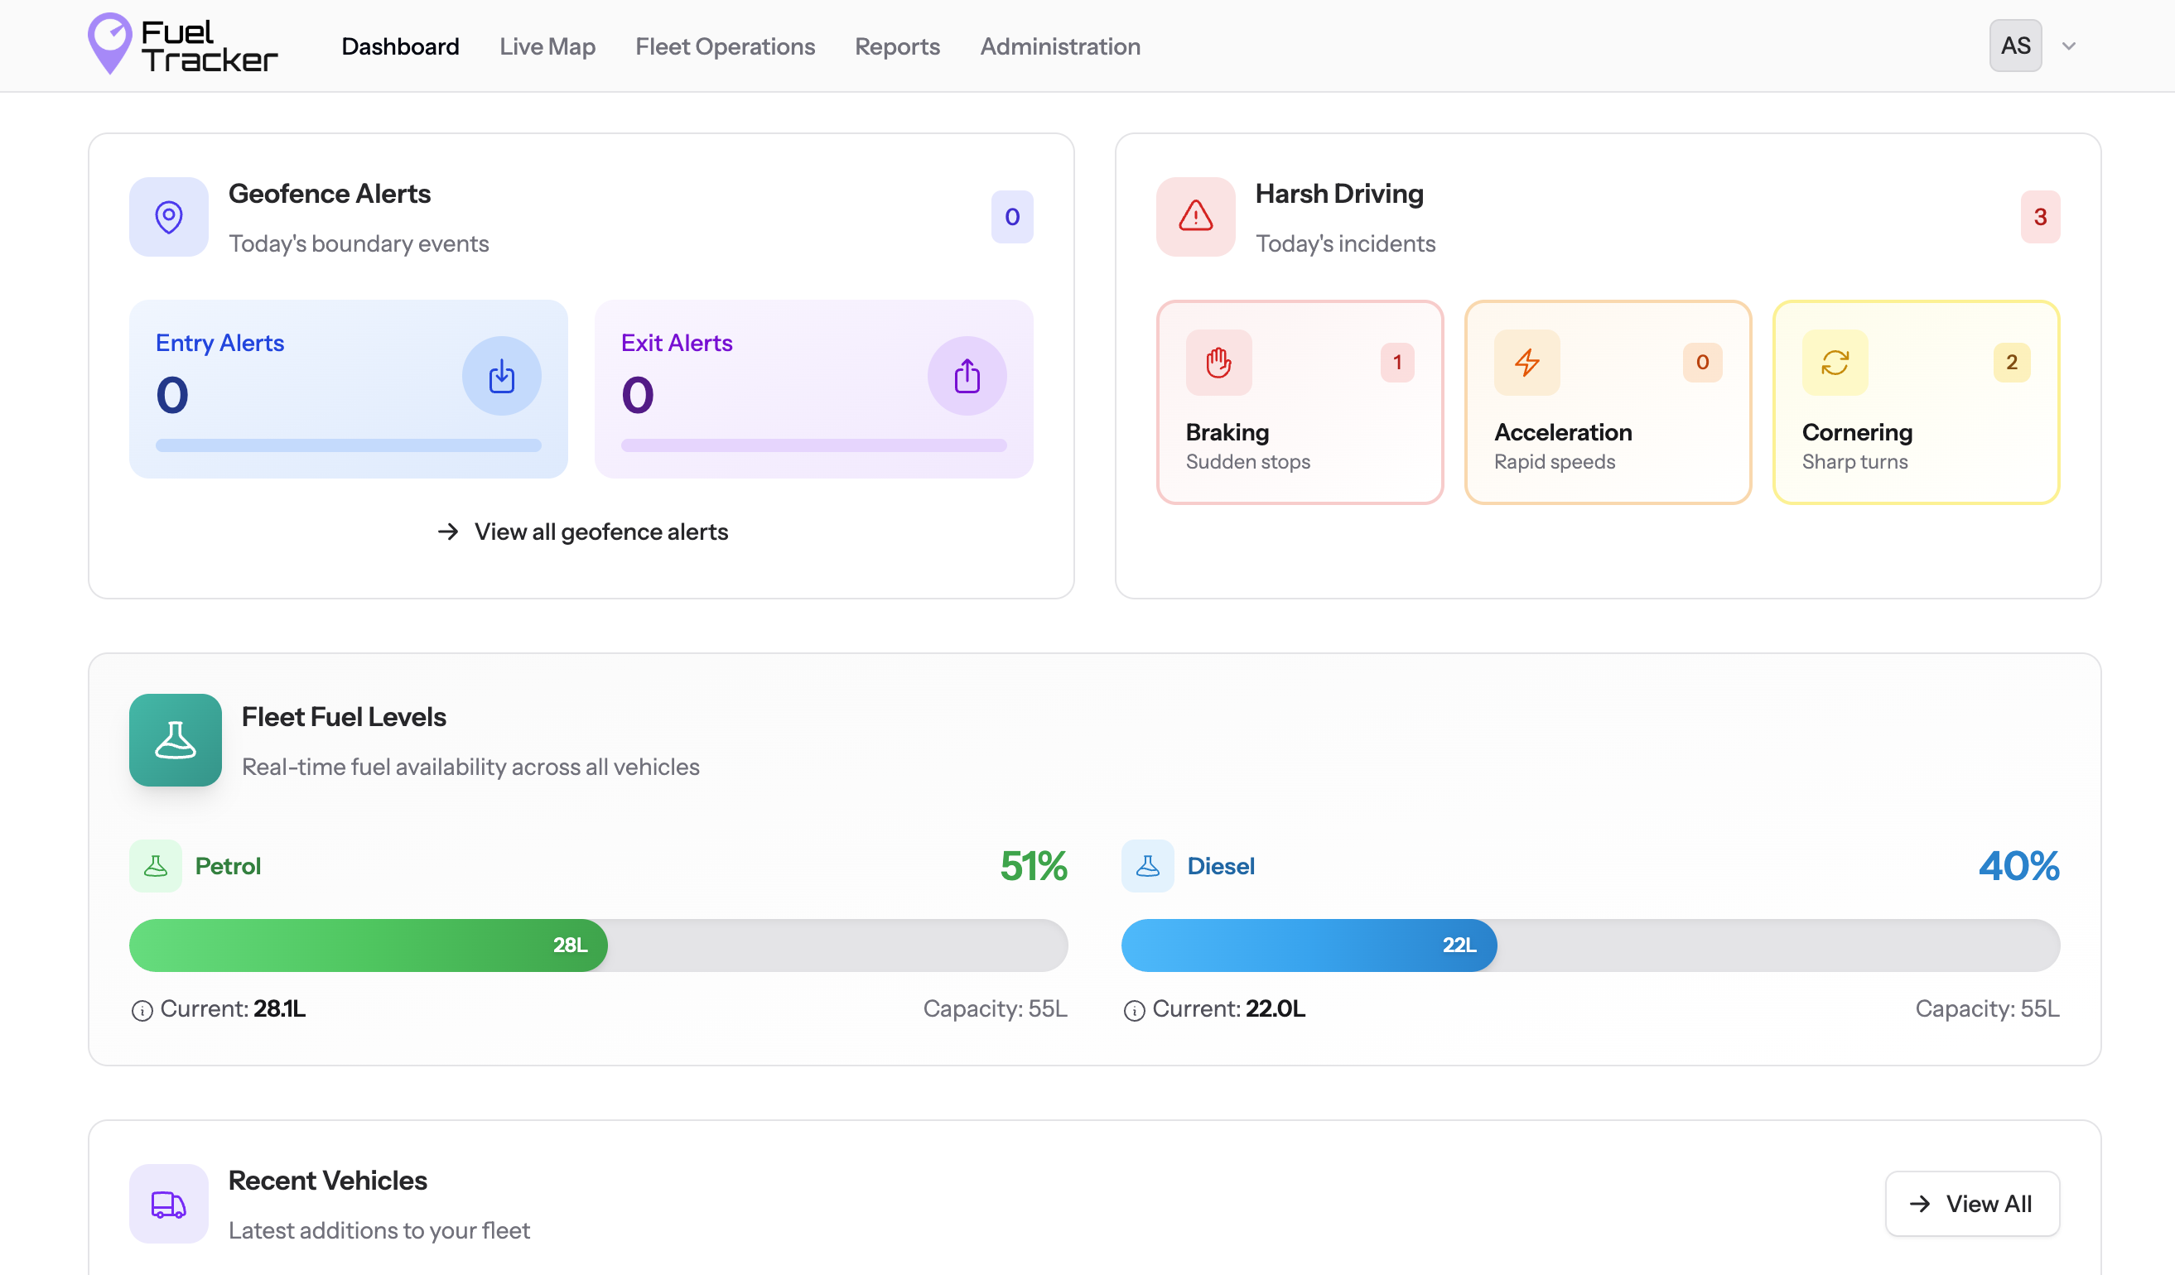The image size is (2175, 1275).
Task: Click the Recent Vehicles truck icon
Action: 168,1204
